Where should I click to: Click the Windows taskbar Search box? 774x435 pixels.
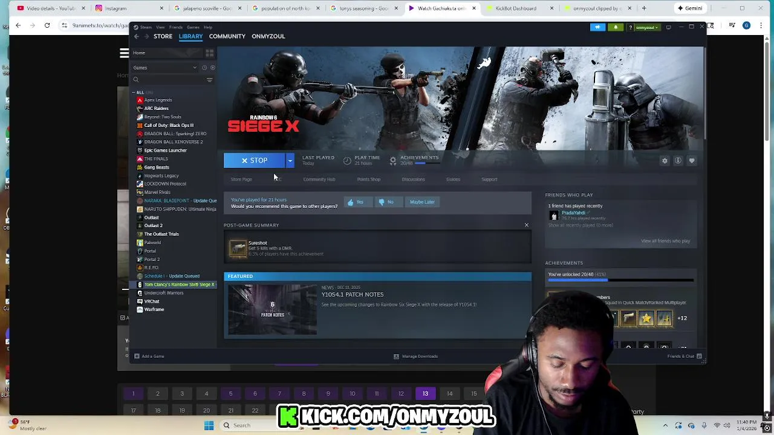(x=248, y=425)
